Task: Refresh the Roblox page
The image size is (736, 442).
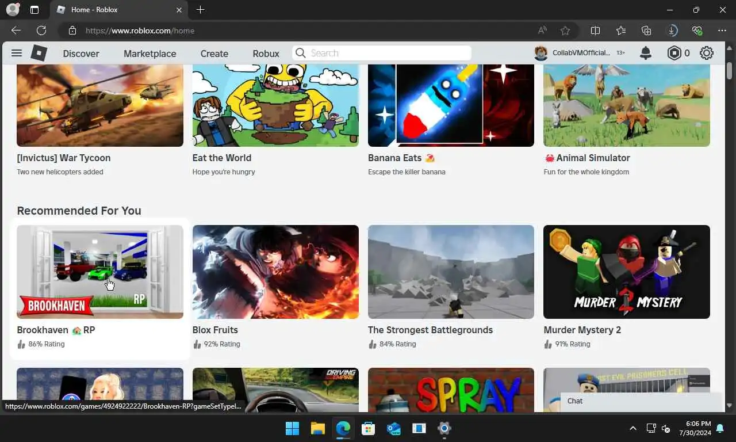Action: pos(41,31)
